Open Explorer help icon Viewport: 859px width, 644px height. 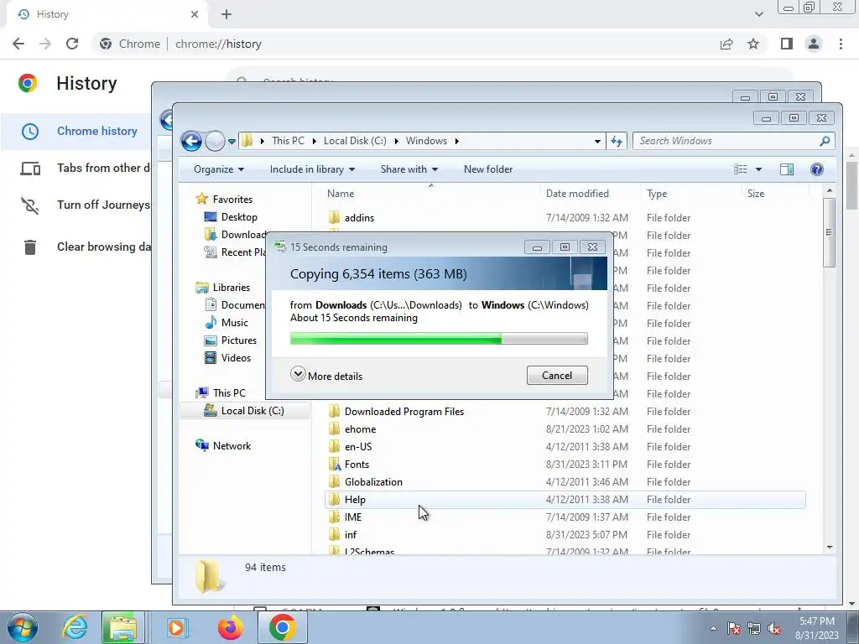point(817,169)
